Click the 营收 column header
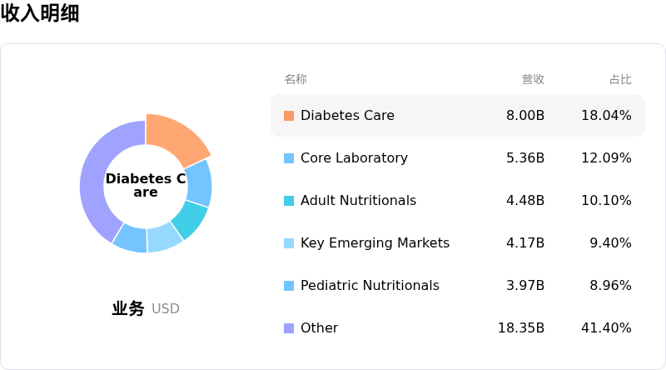This screenshot has height=370, width=666. (533, 79)
